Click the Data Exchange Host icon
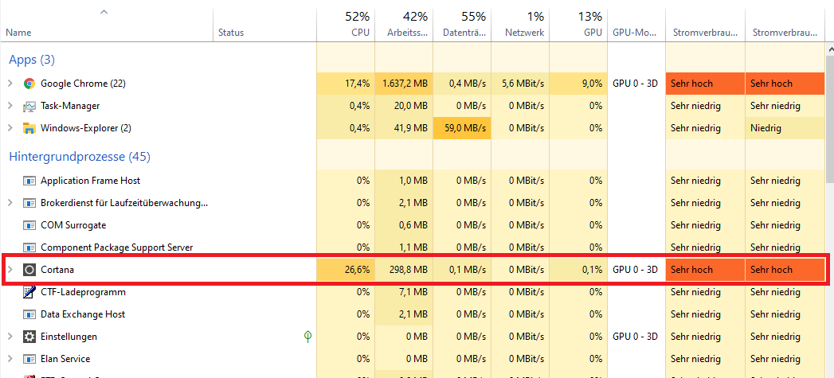This screenshot has width=834, height=378. 29,314
